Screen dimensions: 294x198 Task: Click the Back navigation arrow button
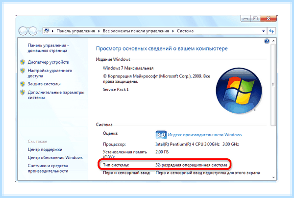click(23, 31)
